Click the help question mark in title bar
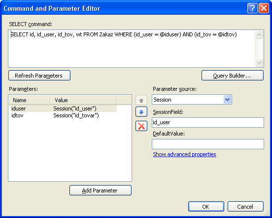The height and width of the screenshot is (218, 272). tap(252, 8)
